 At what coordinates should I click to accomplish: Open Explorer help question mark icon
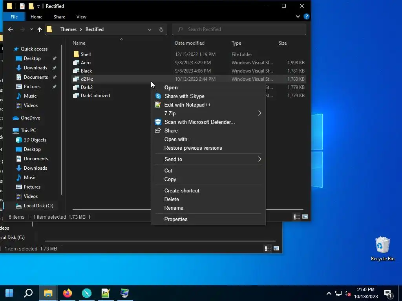(x=306, y=16)
